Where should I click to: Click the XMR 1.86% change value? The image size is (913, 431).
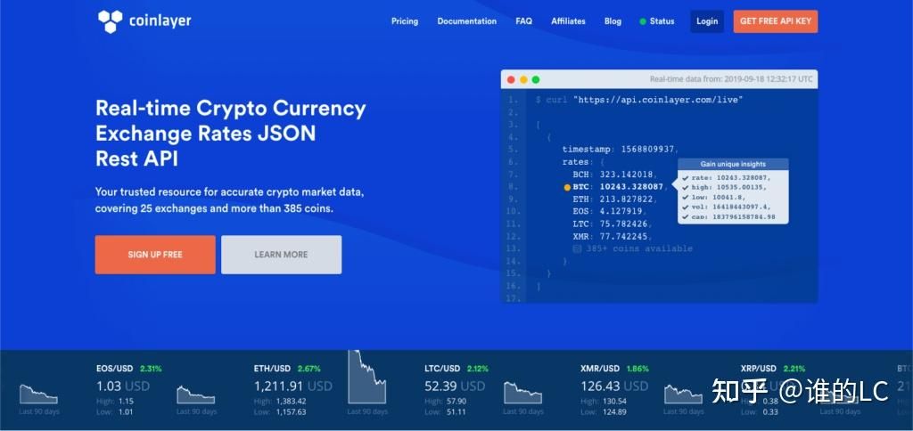637,369
